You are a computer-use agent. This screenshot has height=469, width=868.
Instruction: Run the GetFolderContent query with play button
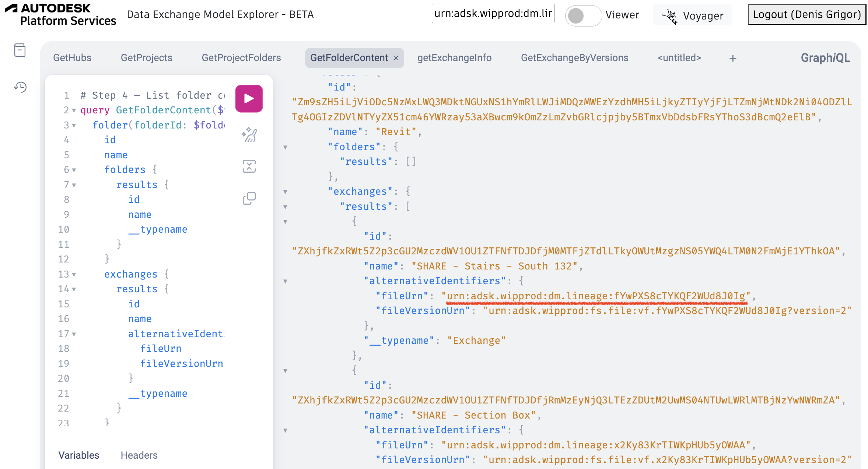(249, 99)
